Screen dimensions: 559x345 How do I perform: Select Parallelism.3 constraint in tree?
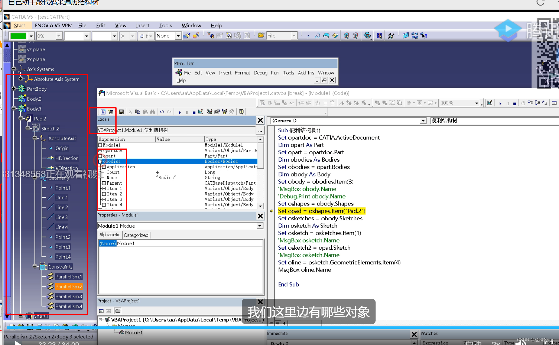[x=69, y=296]
